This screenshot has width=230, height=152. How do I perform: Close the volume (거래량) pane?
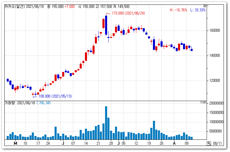(x=205, y=102)
